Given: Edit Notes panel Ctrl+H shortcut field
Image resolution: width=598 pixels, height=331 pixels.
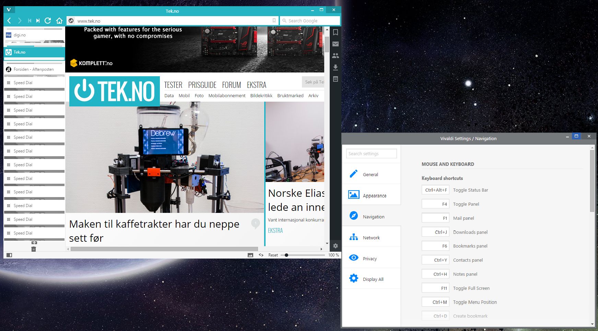Looking at the screenshot, I should click(x=435, y=274).
